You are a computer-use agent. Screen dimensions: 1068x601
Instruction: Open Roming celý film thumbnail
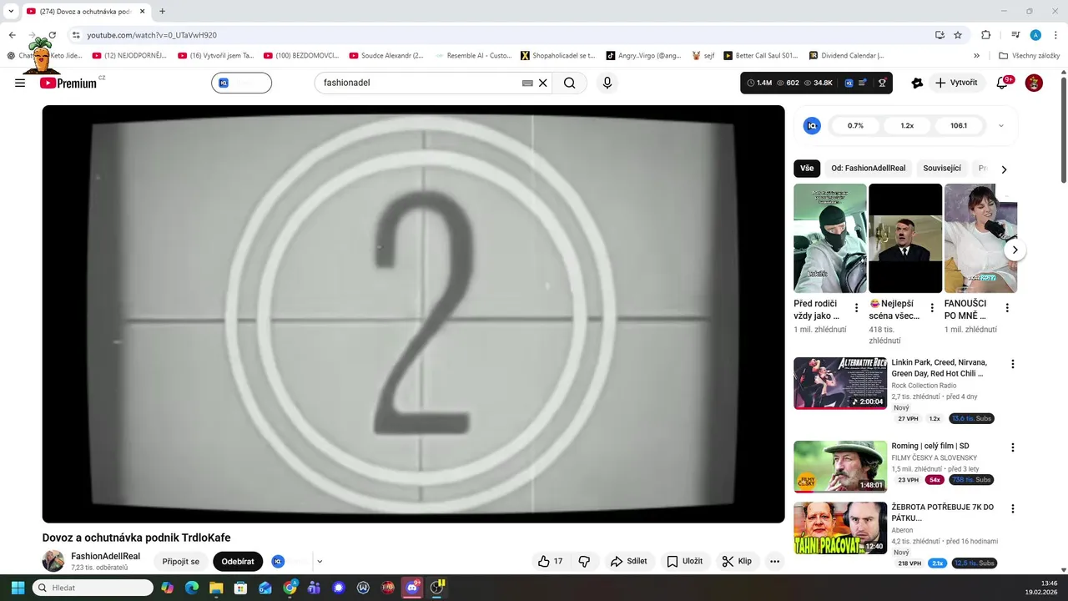pos(840,467)
